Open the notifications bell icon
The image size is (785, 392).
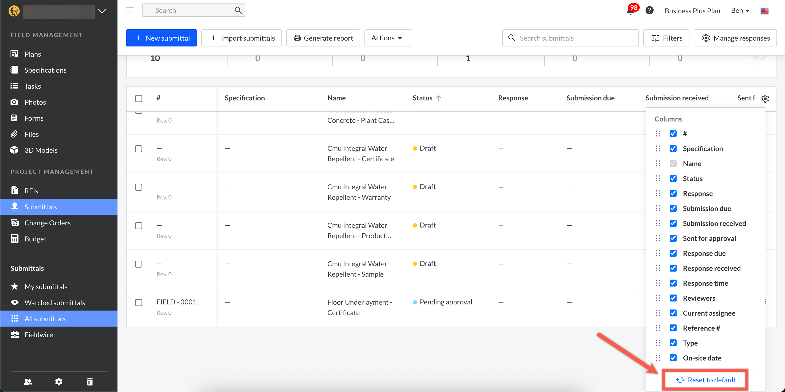point(630,11)
